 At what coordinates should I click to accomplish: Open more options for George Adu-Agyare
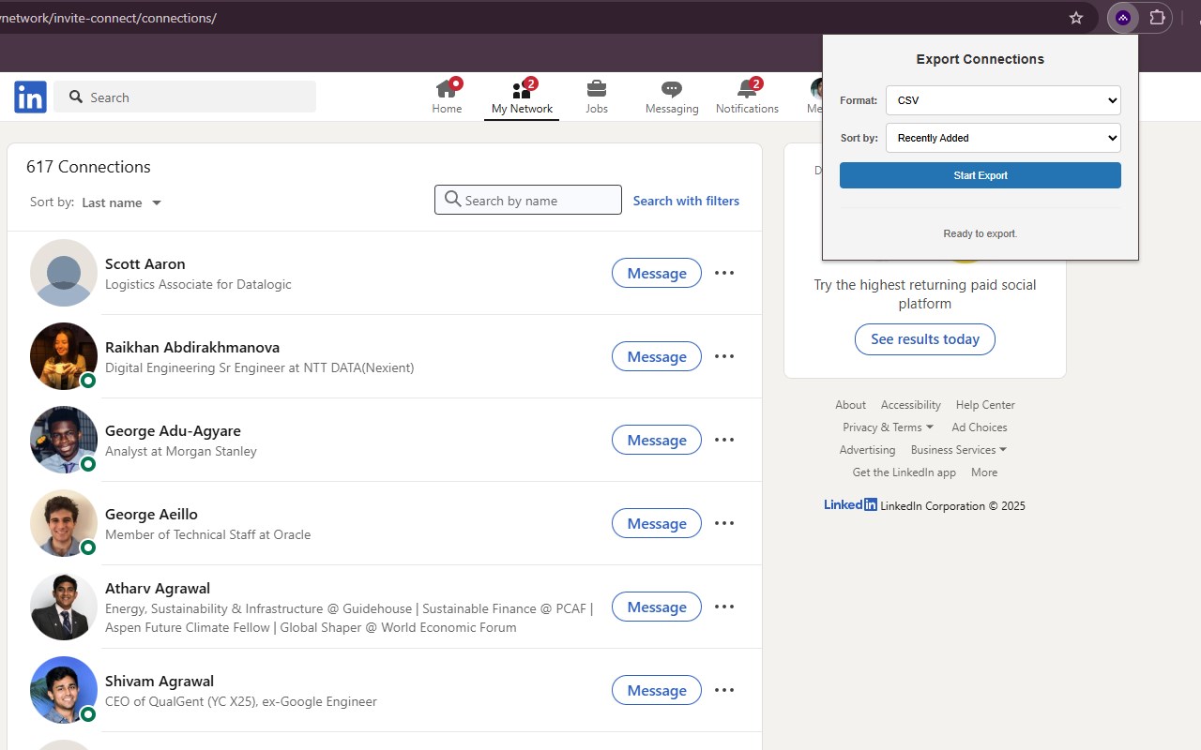coord(724,440)
